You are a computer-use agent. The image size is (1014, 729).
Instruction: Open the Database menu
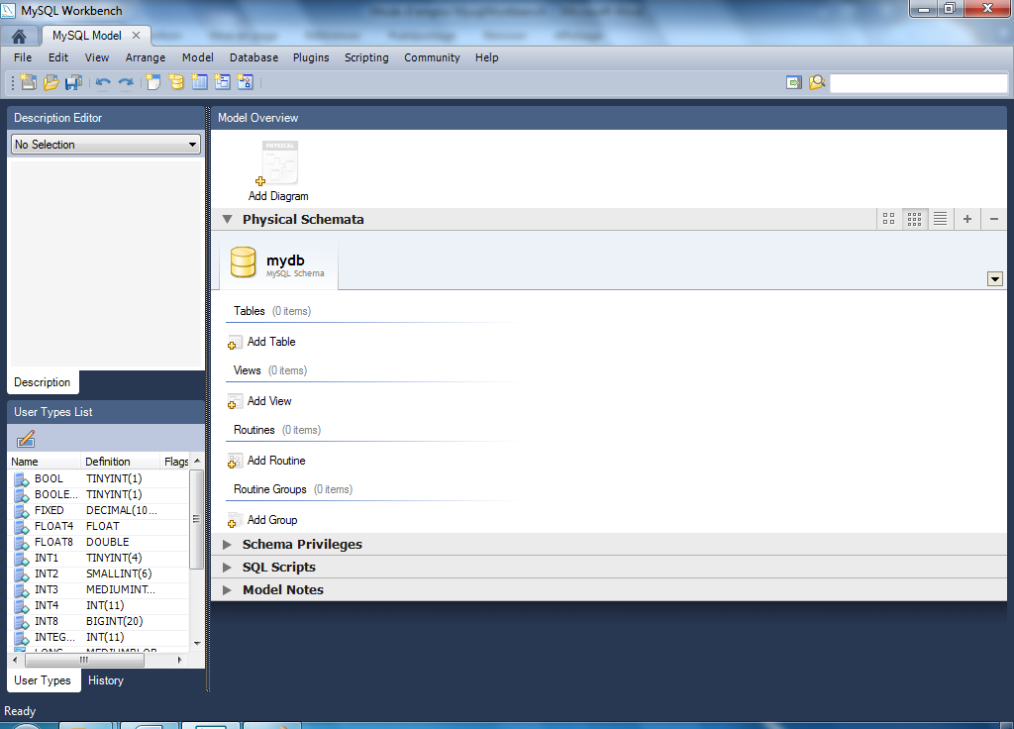(253, 57)
